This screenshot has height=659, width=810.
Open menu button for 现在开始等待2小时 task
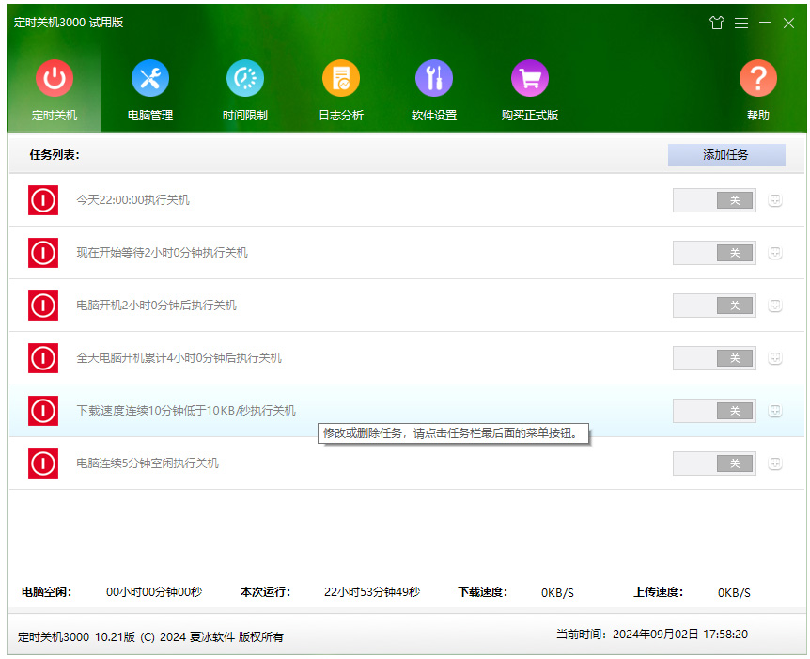point(775,253)
